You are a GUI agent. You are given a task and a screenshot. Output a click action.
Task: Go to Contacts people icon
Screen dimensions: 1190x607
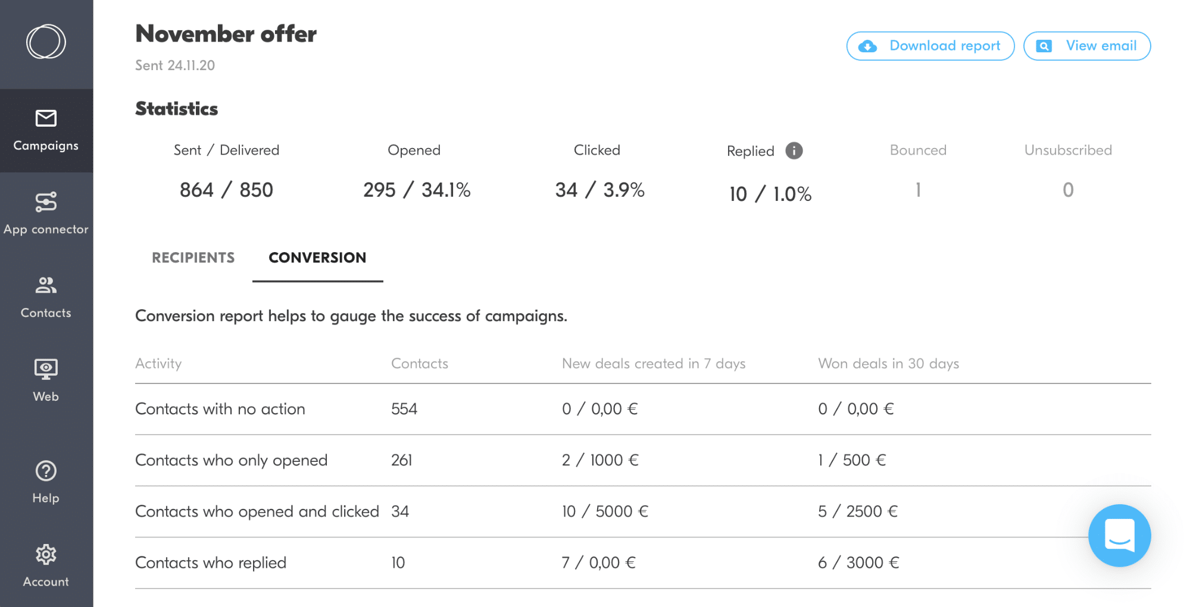click(46, 286)
